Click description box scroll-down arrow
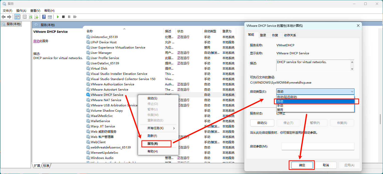 352,69
